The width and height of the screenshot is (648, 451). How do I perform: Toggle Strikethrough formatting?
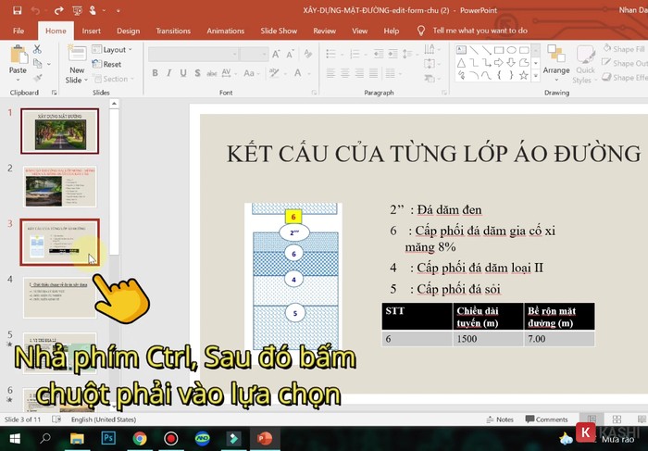click(212, 73)
